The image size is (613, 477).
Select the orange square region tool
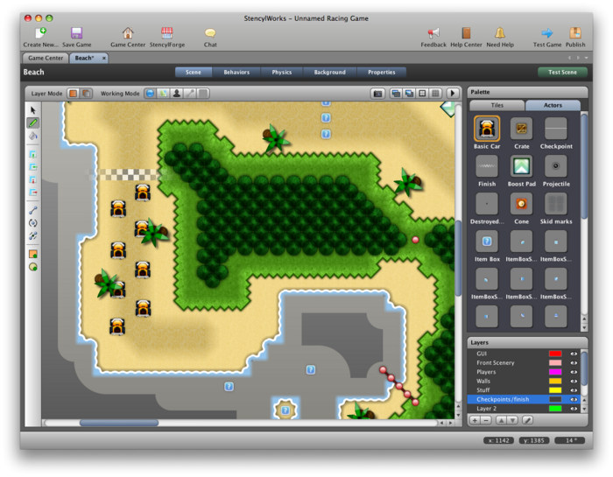(33, 254)
